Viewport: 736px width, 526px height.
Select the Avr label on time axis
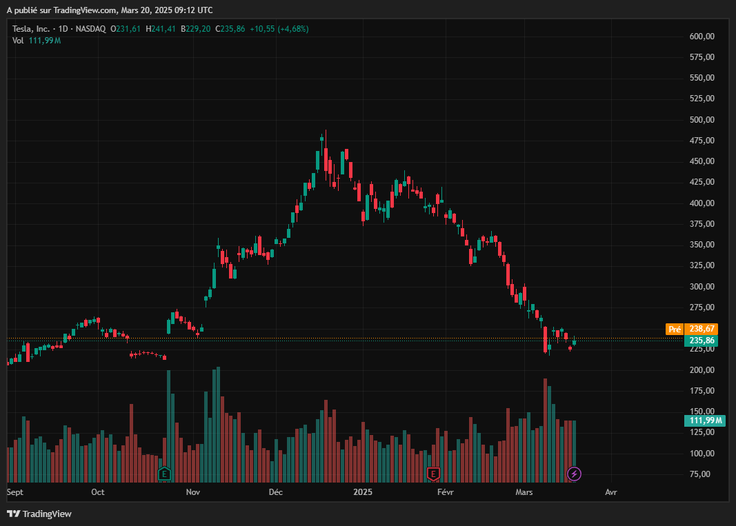610,492
